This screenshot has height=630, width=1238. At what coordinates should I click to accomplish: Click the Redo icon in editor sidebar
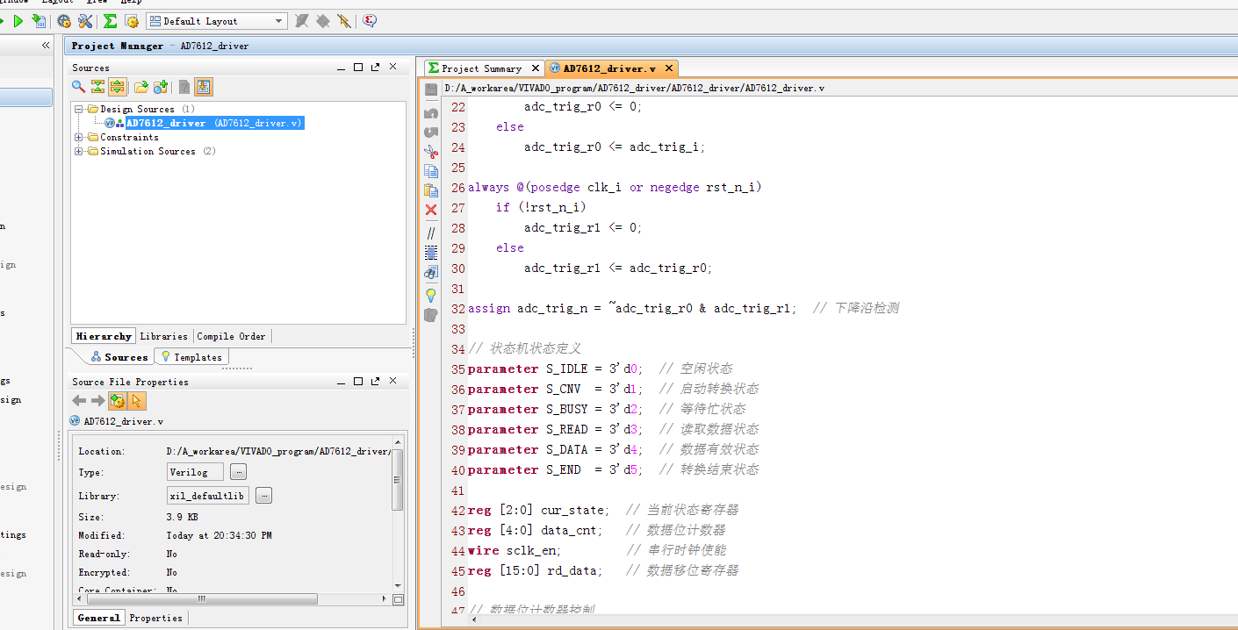[x=431, y=132]
